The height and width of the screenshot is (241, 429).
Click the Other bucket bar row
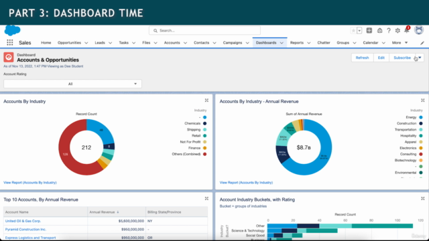pyautogui.click(x=340, y=226)
